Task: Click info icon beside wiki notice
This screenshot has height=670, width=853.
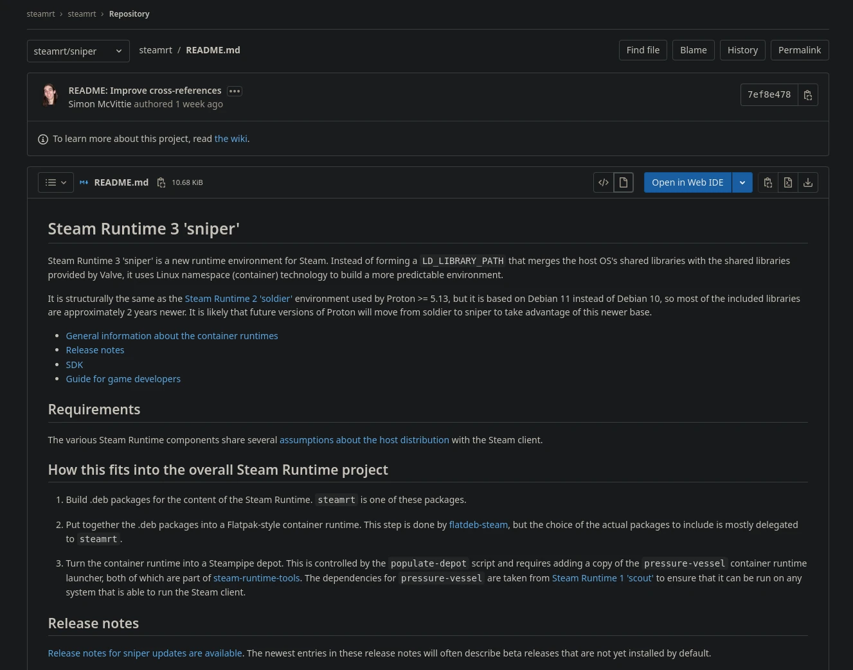Action: pyautogui.click(x=43, y=139)
